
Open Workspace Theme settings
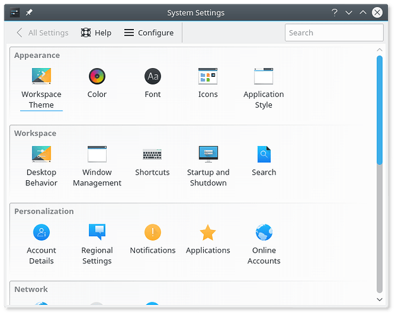coord(41,77)
